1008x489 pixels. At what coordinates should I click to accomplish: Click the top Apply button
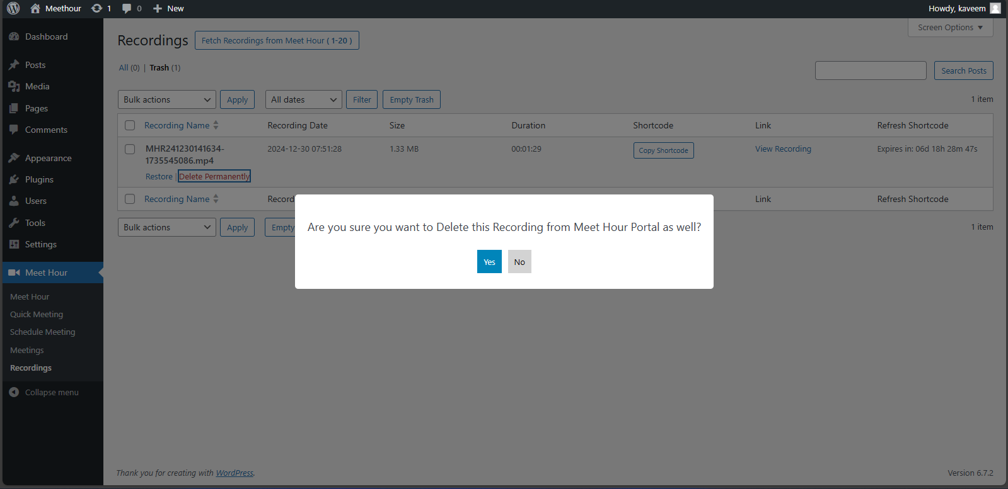point(238,99)
